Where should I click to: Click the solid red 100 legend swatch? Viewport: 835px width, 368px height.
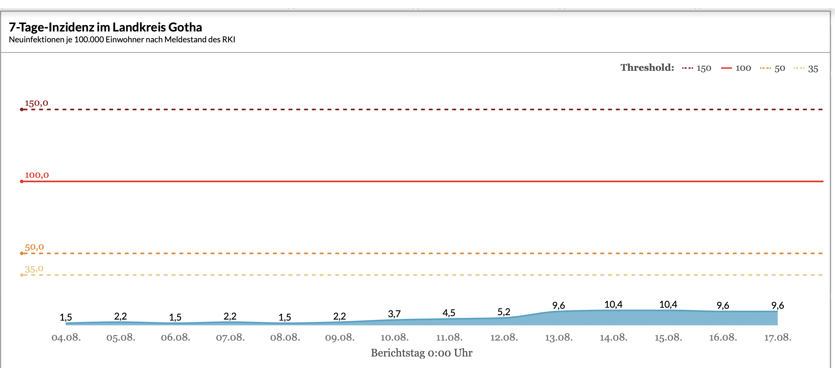point(727,68)
